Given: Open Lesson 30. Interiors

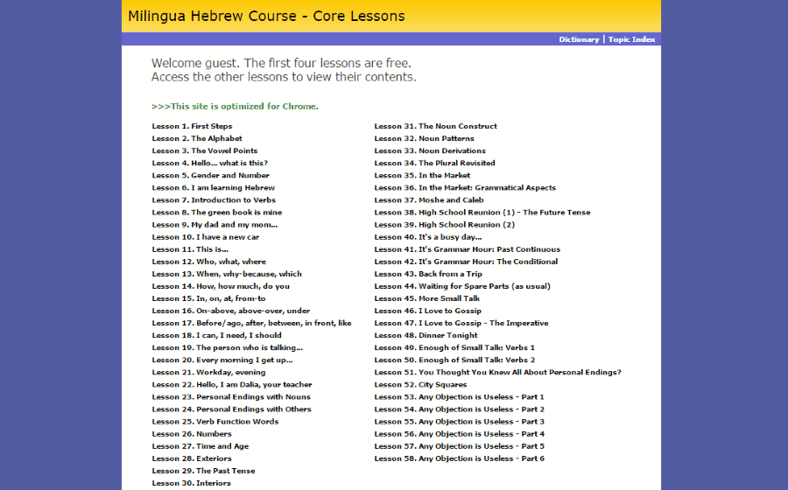Looking at the screenshot, I should pyautogui.click(x=192, y=483).
